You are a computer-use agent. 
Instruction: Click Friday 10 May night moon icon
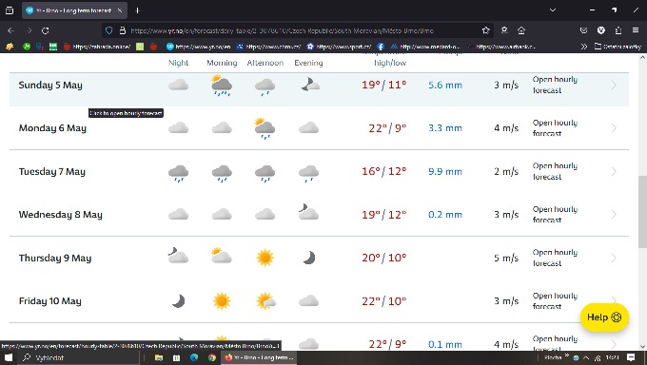tap(179, 301)
